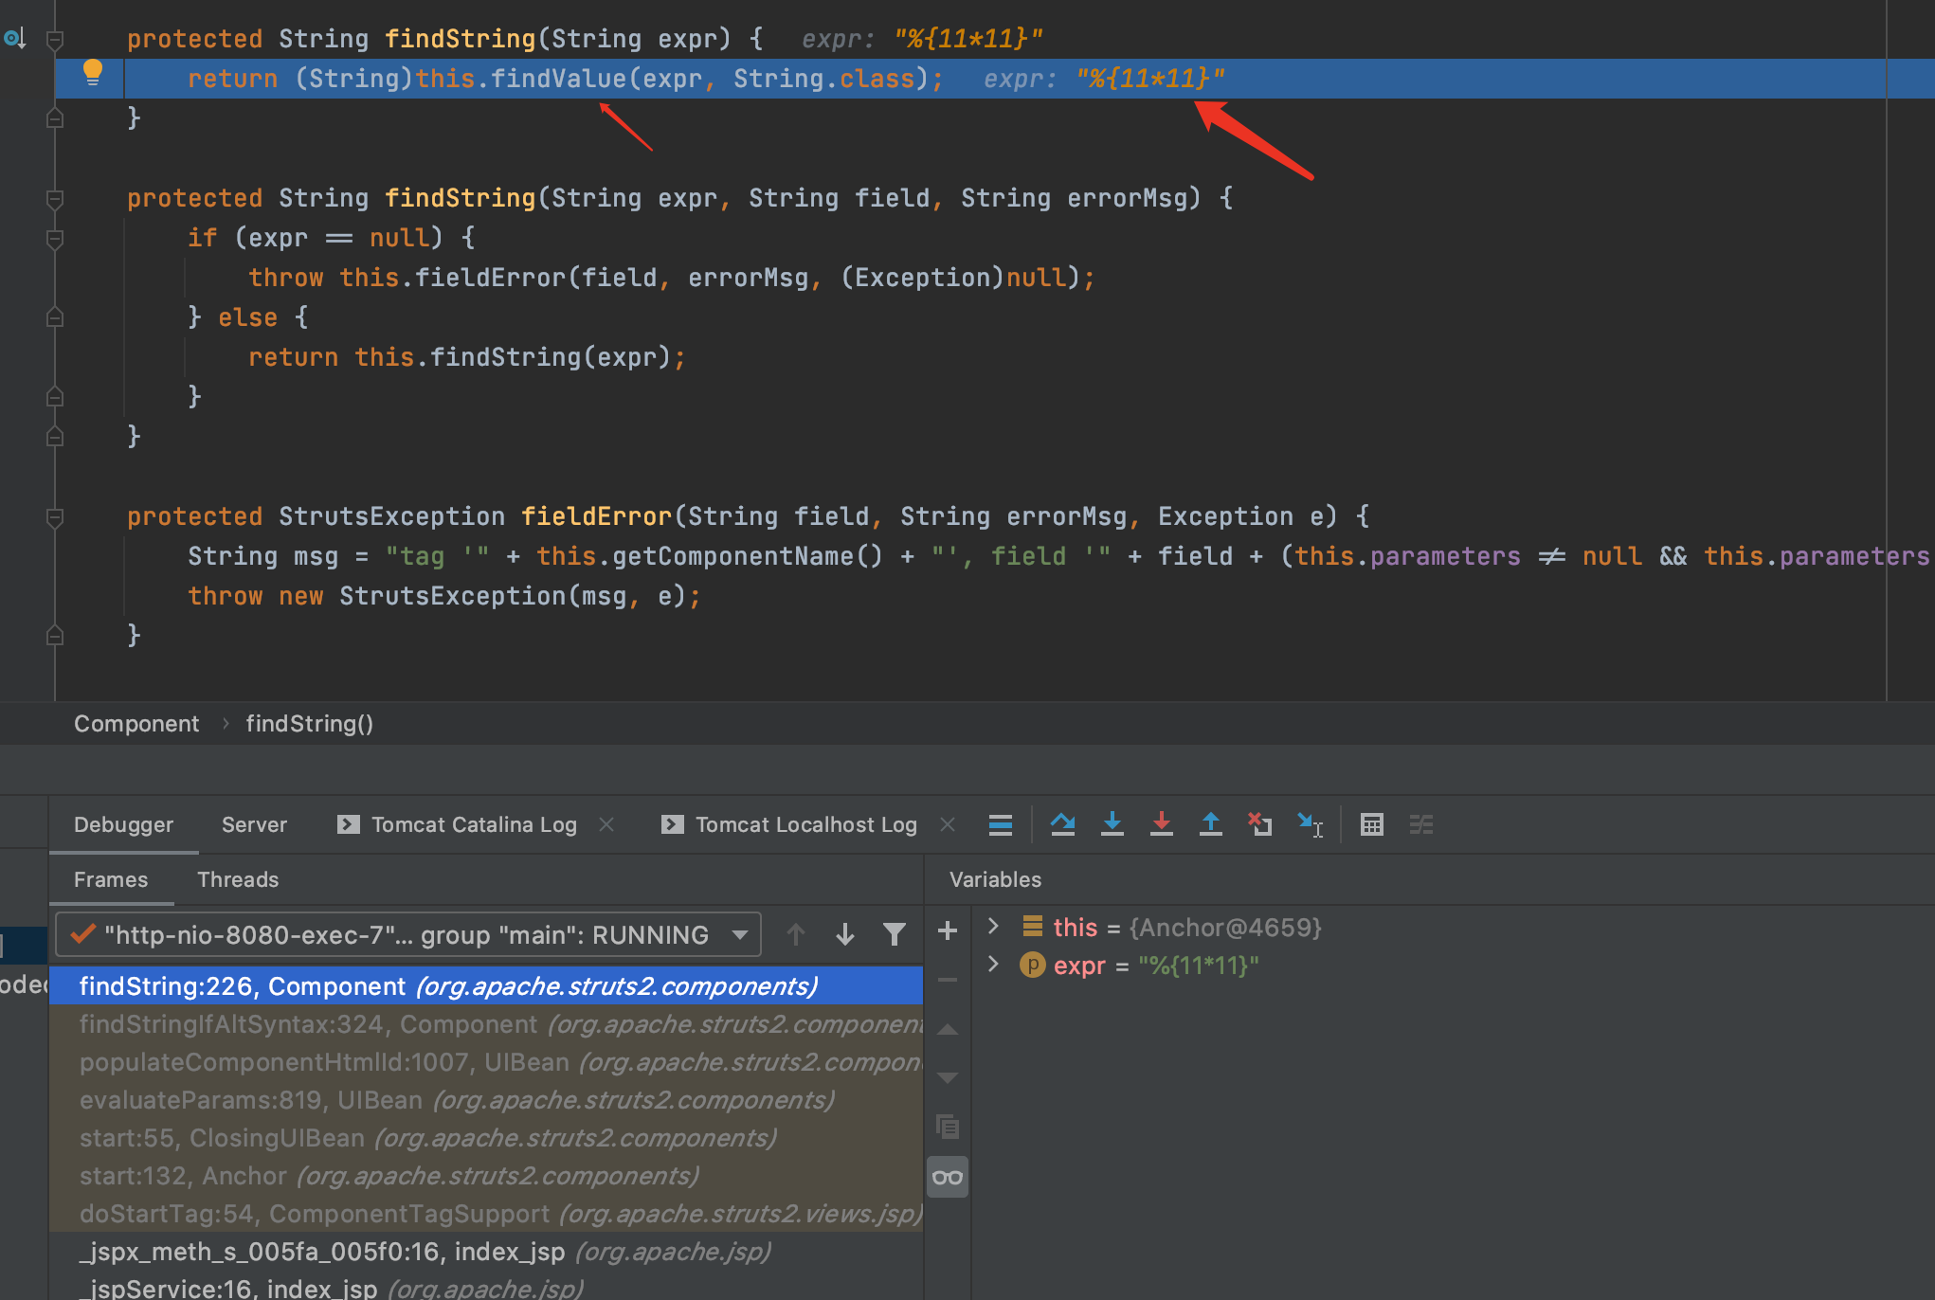This screenshot has height=1300, width=1935.
Task: Click the this.findString(expr) return call
Action: pyautogui.click(x=512, y=357)
